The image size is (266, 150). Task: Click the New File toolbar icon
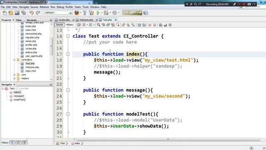point(5,13)
